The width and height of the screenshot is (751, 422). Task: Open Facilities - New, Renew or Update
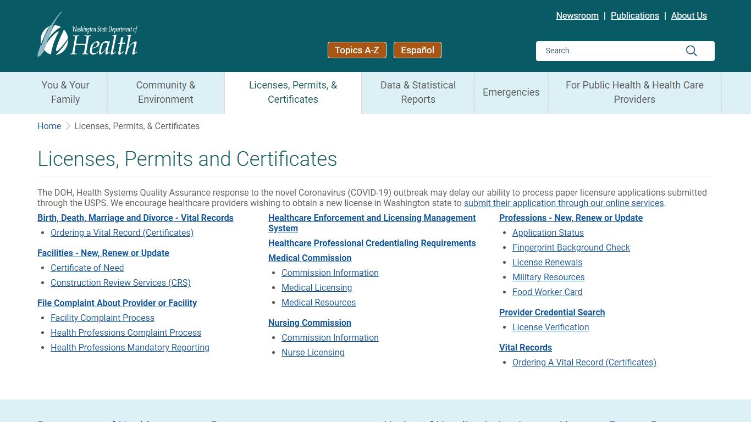(103, 253)
